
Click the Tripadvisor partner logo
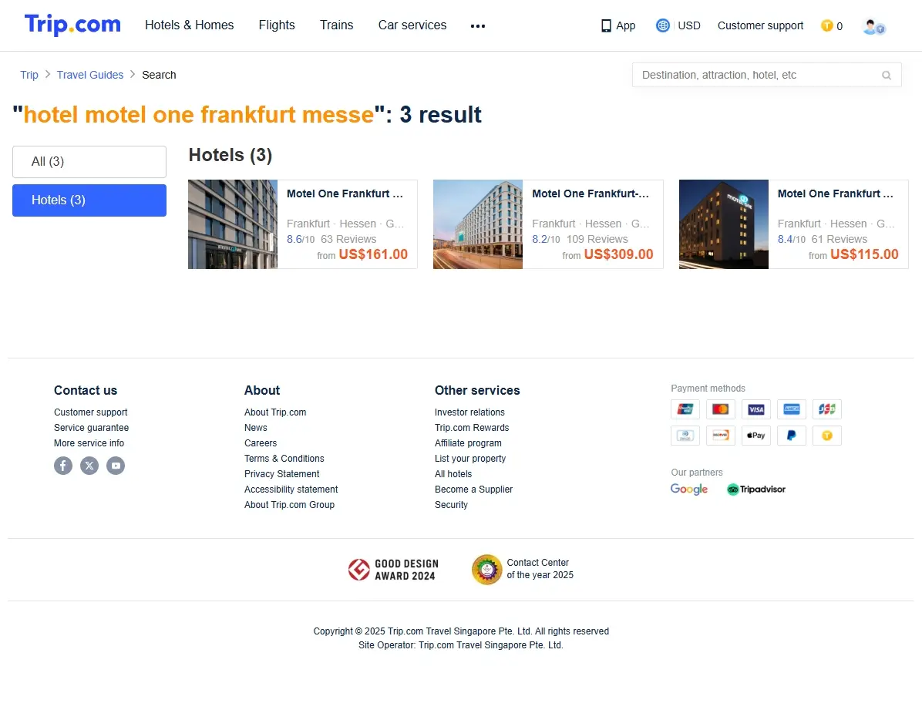756,490
